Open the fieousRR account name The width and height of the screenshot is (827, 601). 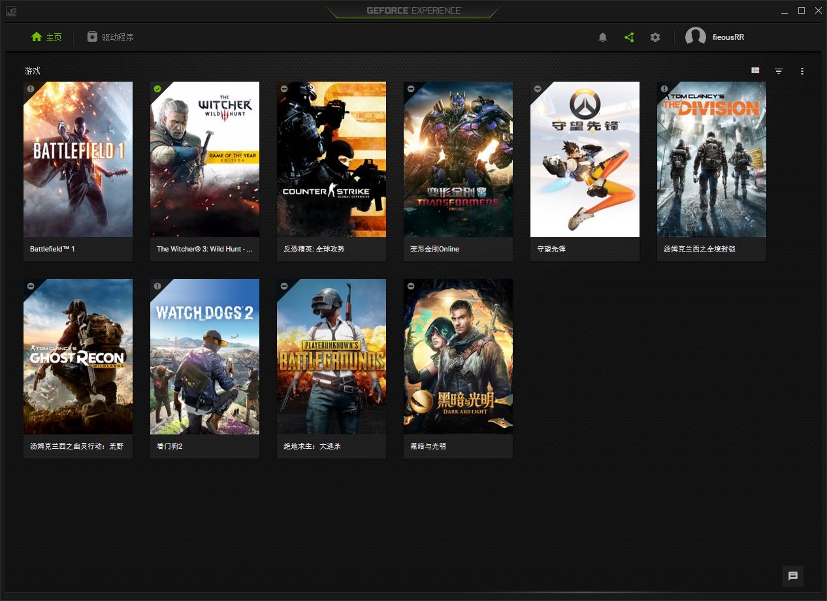[728, 37]
